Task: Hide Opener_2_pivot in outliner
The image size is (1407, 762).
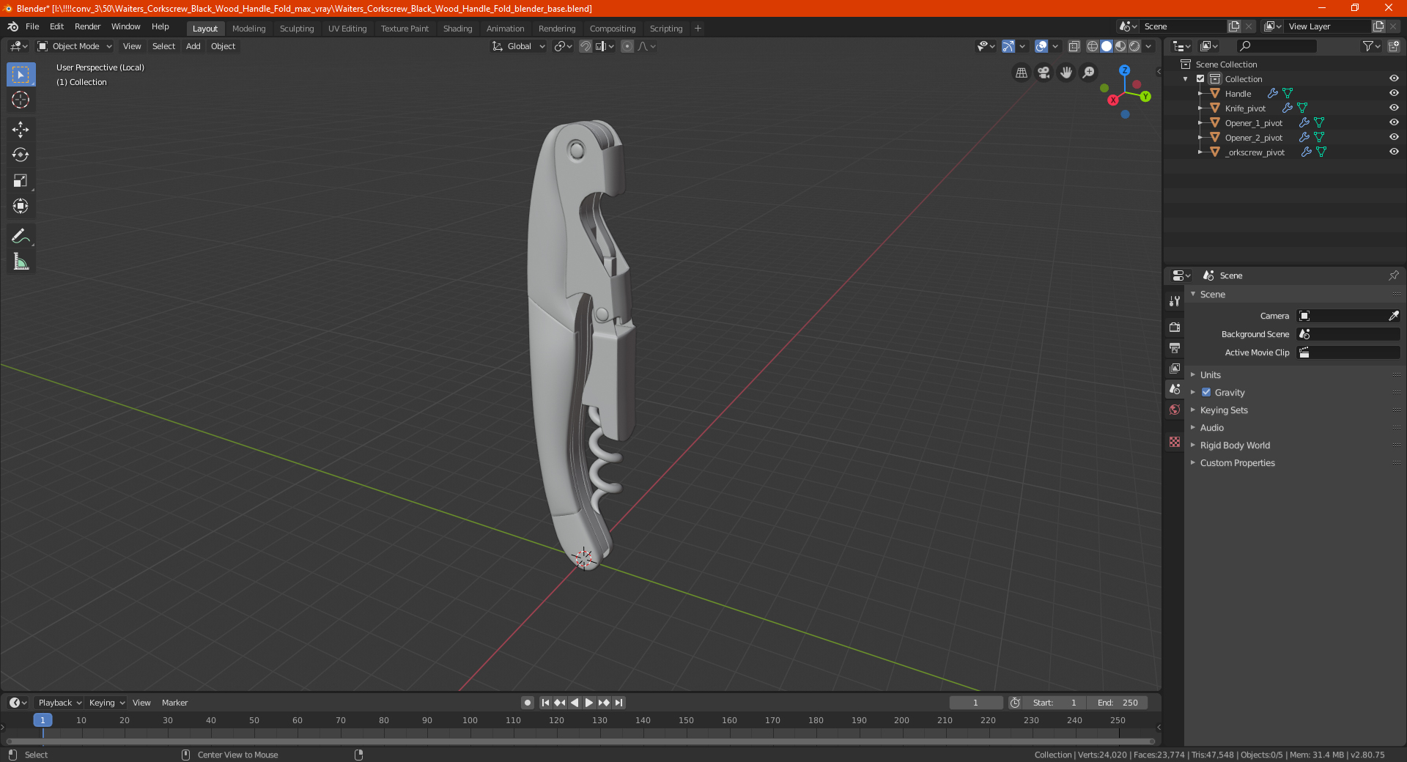Action: point(1394,137)
